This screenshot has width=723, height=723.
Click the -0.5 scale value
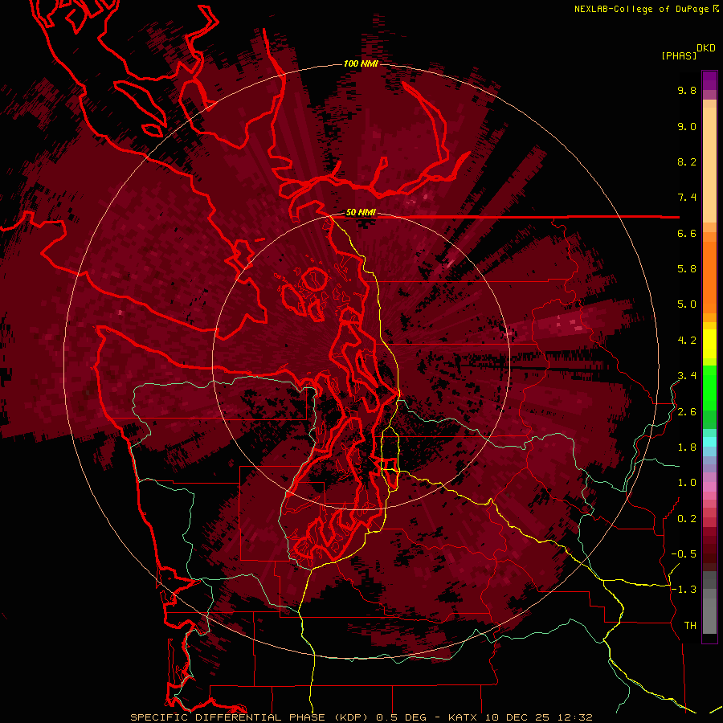[684, 554]
